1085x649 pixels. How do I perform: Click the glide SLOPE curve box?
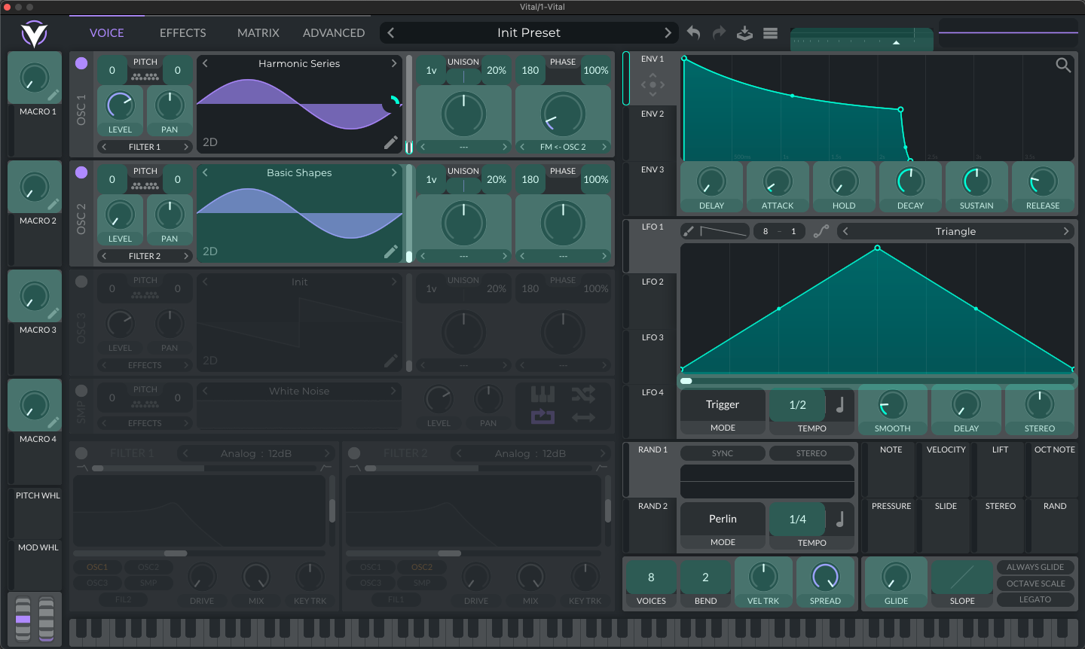[x=962, y=577]
